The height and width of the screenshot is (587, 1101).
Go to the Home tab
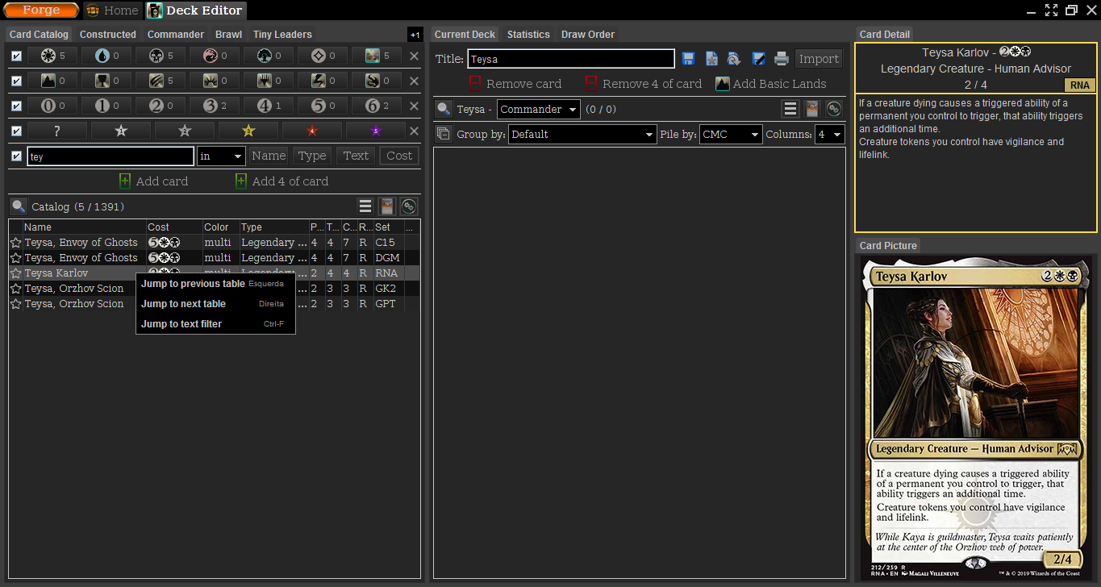(112, 10)
